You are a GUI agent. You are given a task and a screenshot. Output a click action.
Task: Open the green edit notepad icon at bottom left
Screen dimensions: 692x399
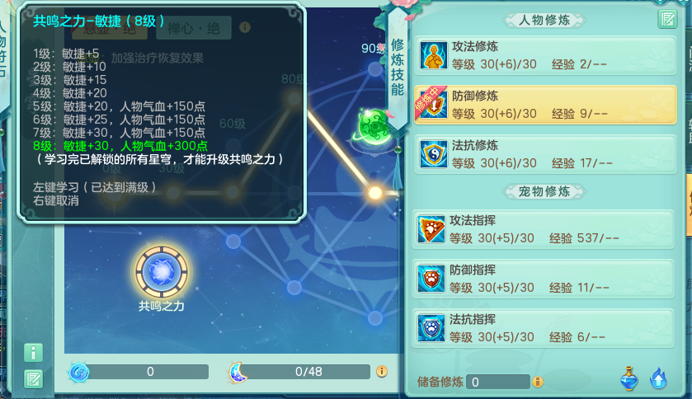[x=34, y=379]
